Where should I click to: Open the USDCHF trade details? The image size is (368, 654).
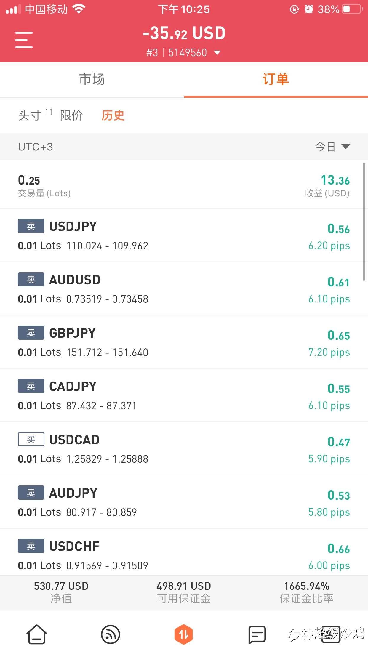tap(184, 555)
